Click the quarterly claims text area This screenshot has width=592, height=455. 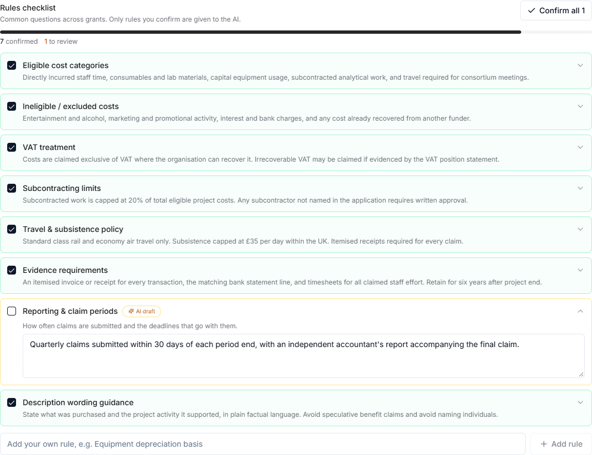pyautogui.click(x=304, y=356)
